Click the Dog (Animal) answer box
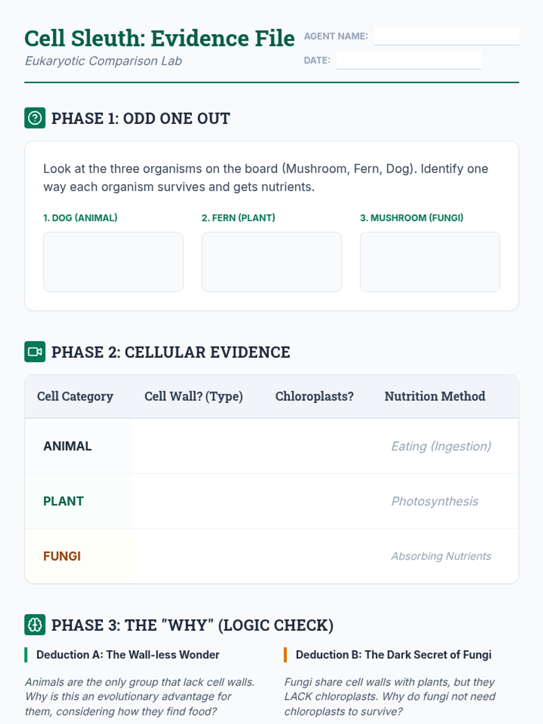This screenshot has width=543, height=724. (x=113, y=262)
